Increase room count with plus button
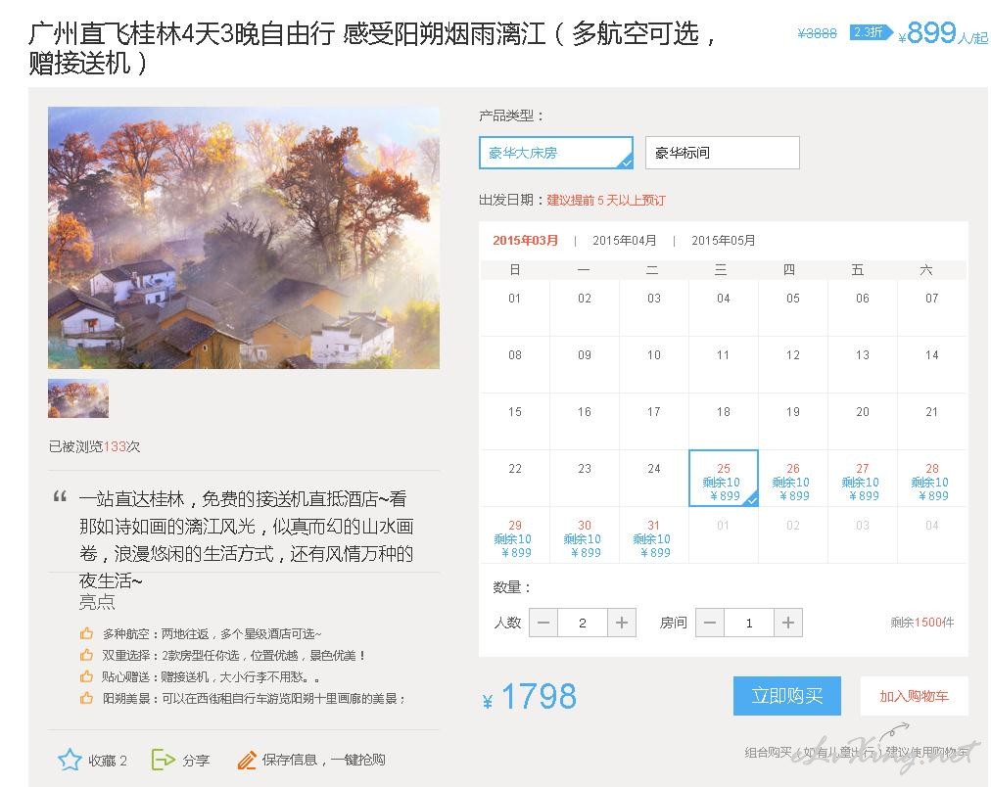This screenshot has width=991, height=787. tap(788, 623)
